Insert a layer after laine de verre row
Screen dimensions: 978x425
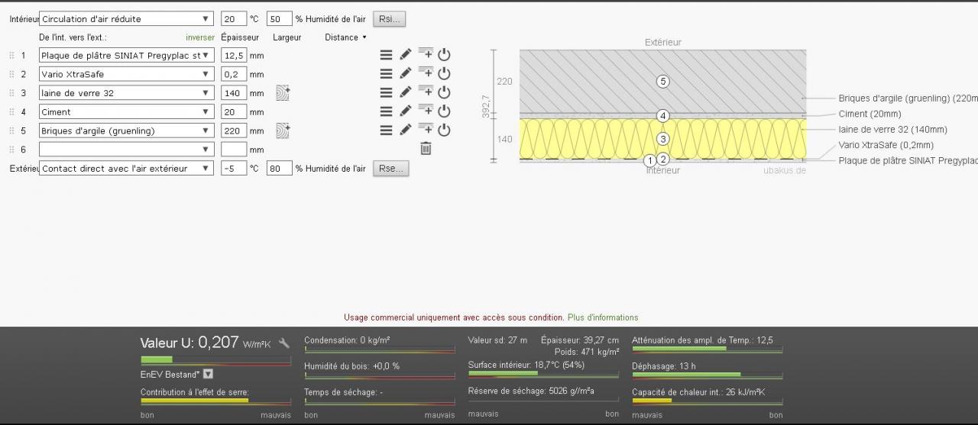point(426,92)
